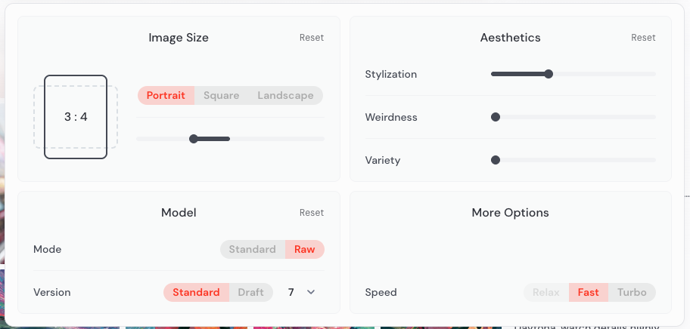Viewport: 690px width, 329px height.
Task: Expand the version chevron arrow
Action: [310, 293]
